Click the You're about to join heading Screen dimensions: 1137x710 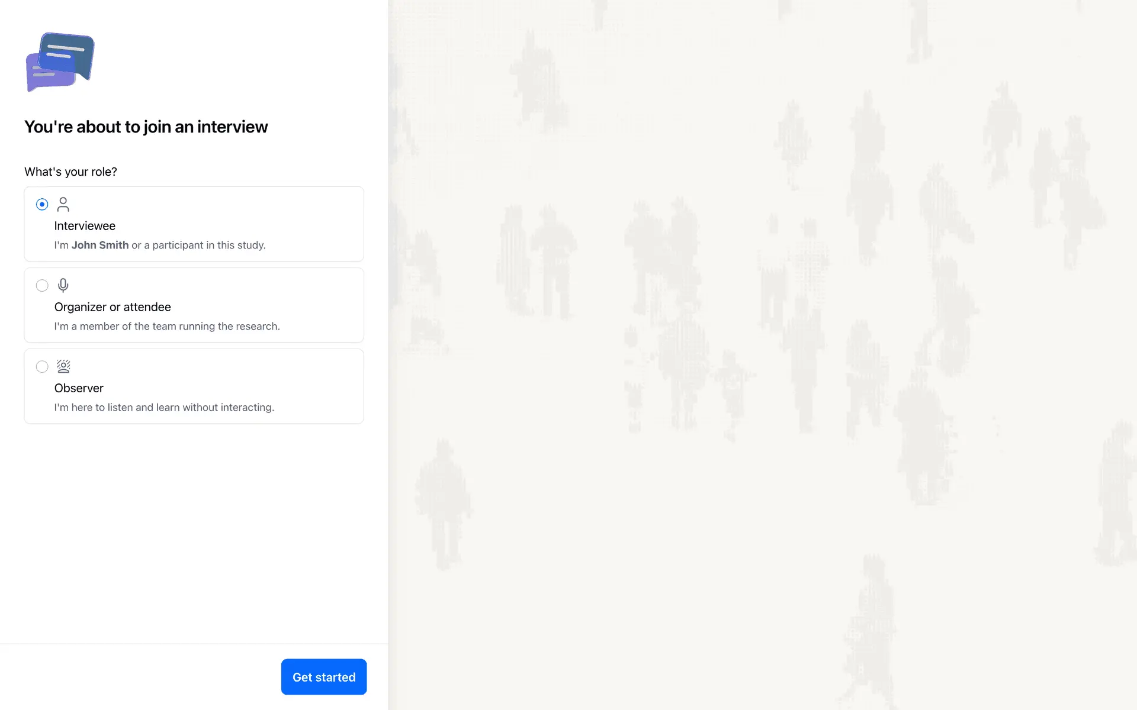pos(146,127)
